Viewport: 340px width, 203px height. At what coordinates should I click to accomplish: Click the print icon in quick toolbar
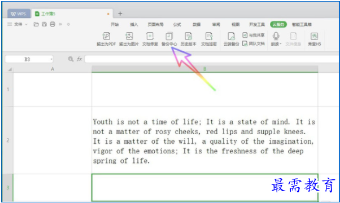53,24
